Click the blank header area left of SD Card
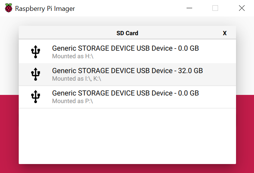Screen dimensions: 254x173 tap(67, 33)
